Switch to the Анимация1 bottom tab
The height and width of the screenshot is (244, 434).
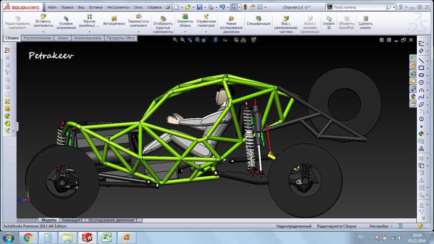pyautogui.click(x=72, y=220)
